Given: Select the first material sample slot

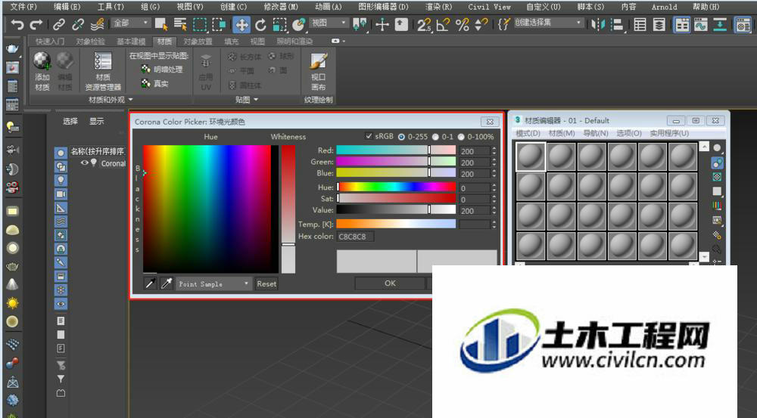Looking at the screenshot, I should point(531,156).
